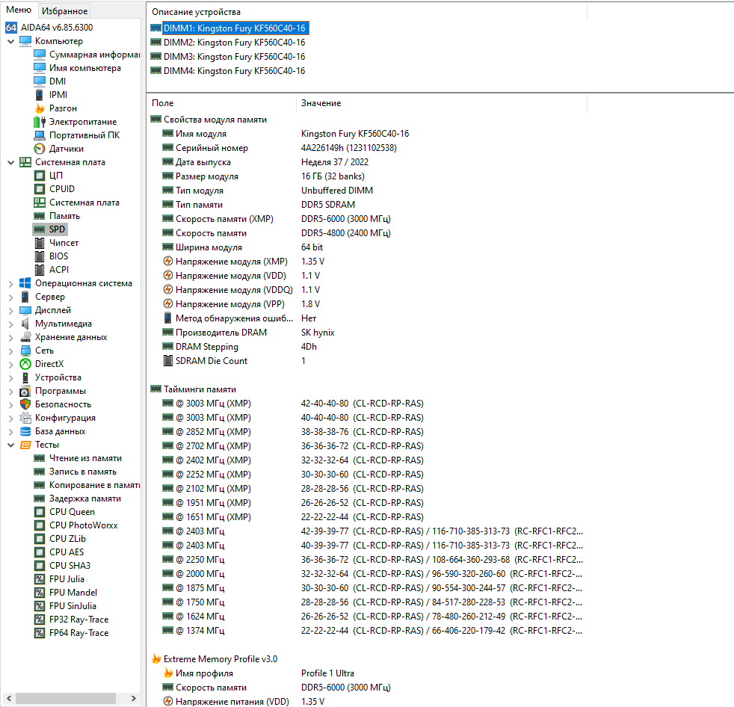The height and width of the screenshot is (707, 734).
Task: Select Имя компьютера tree item
Action: tap(84, 68)
